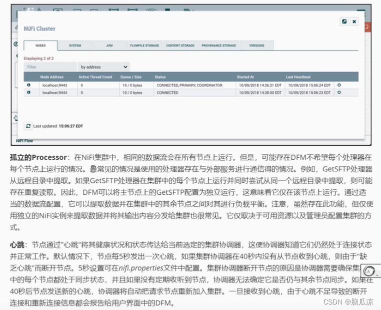Click the round floating widget icon at right edge

369,270
